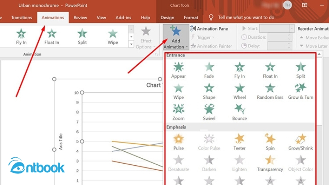Expand the ribbon animation gallery
The width and height of the screenshot is (329, 185).
[x=131, y=44]
